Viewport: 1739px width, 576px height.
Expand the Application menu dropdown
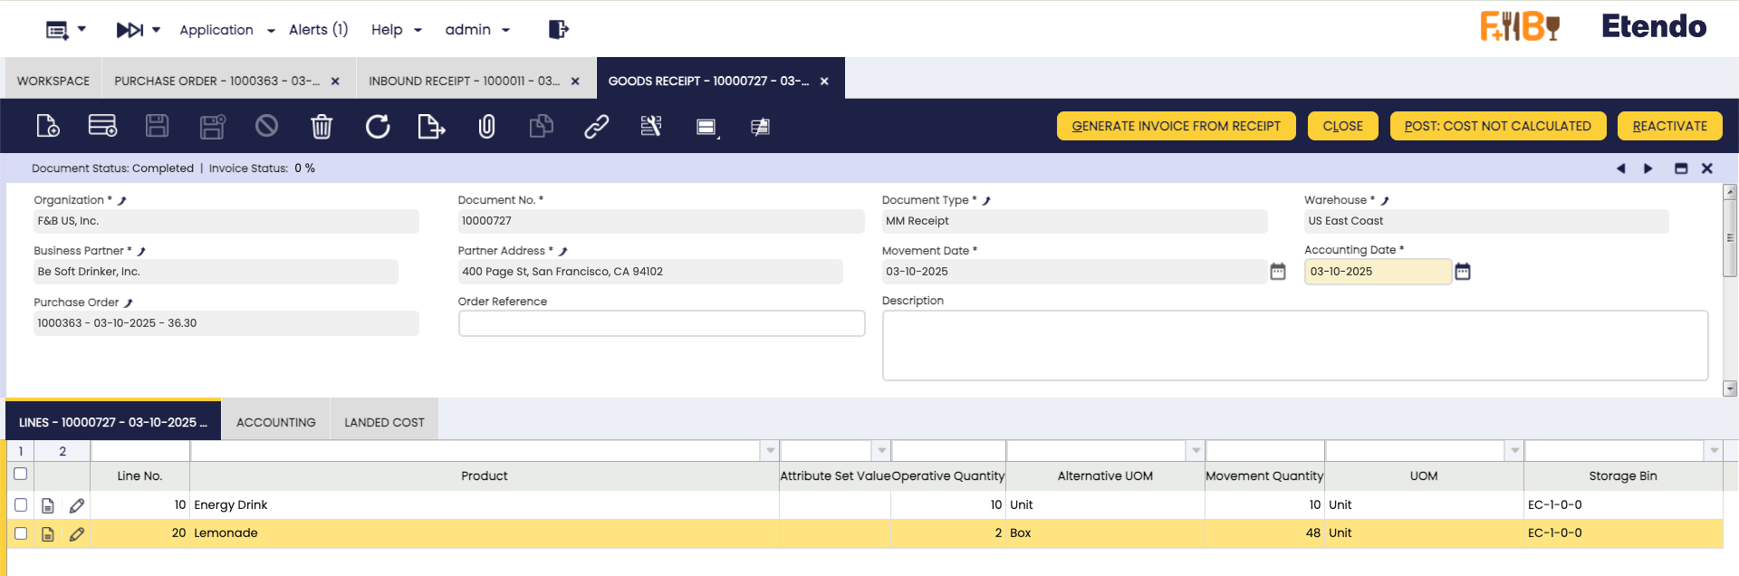(226, 30)
